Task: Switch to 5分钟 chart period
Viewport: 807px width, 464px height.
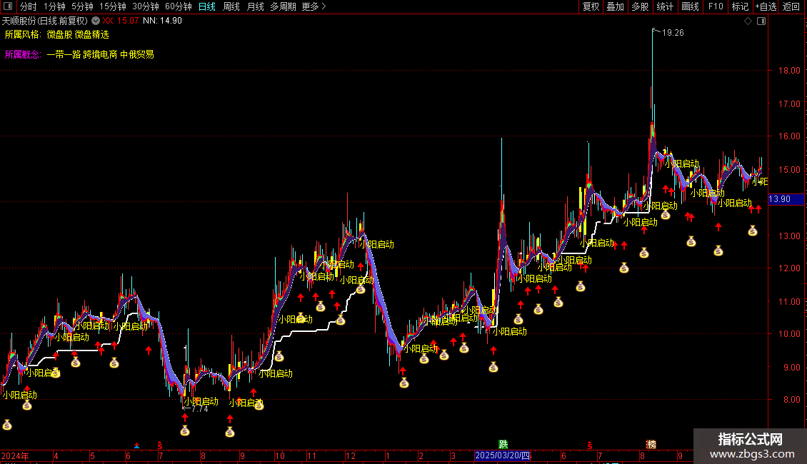Action: (x=82, y=6)
